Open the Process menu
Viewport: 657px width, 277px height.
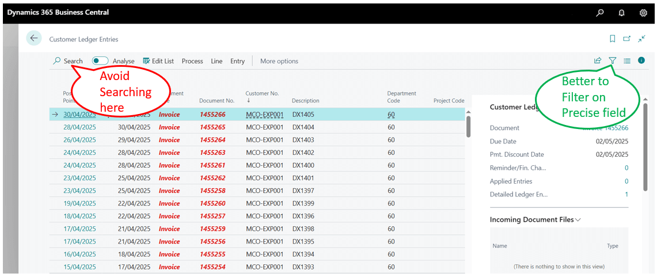[192, 61]
